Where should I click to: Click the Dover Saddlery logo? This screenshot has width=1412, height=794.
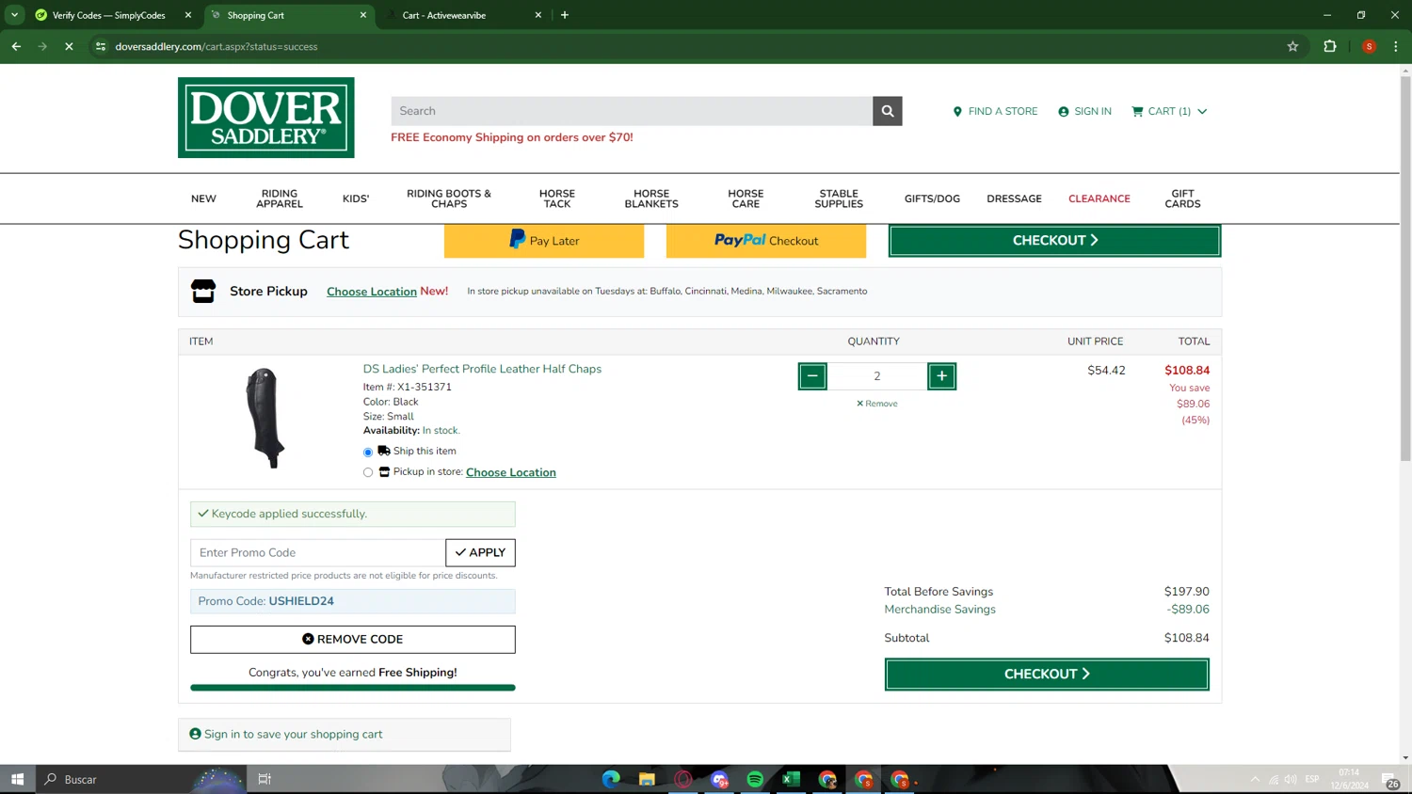266,118
